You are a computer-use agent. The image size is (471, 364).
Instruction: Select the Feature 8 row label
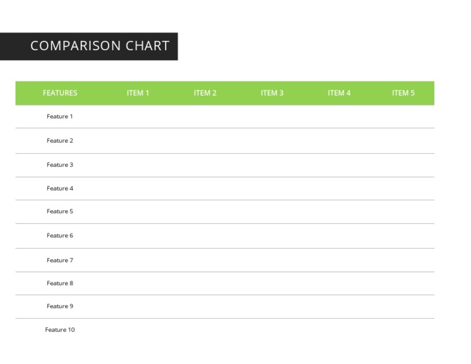(x=60, y=284)
